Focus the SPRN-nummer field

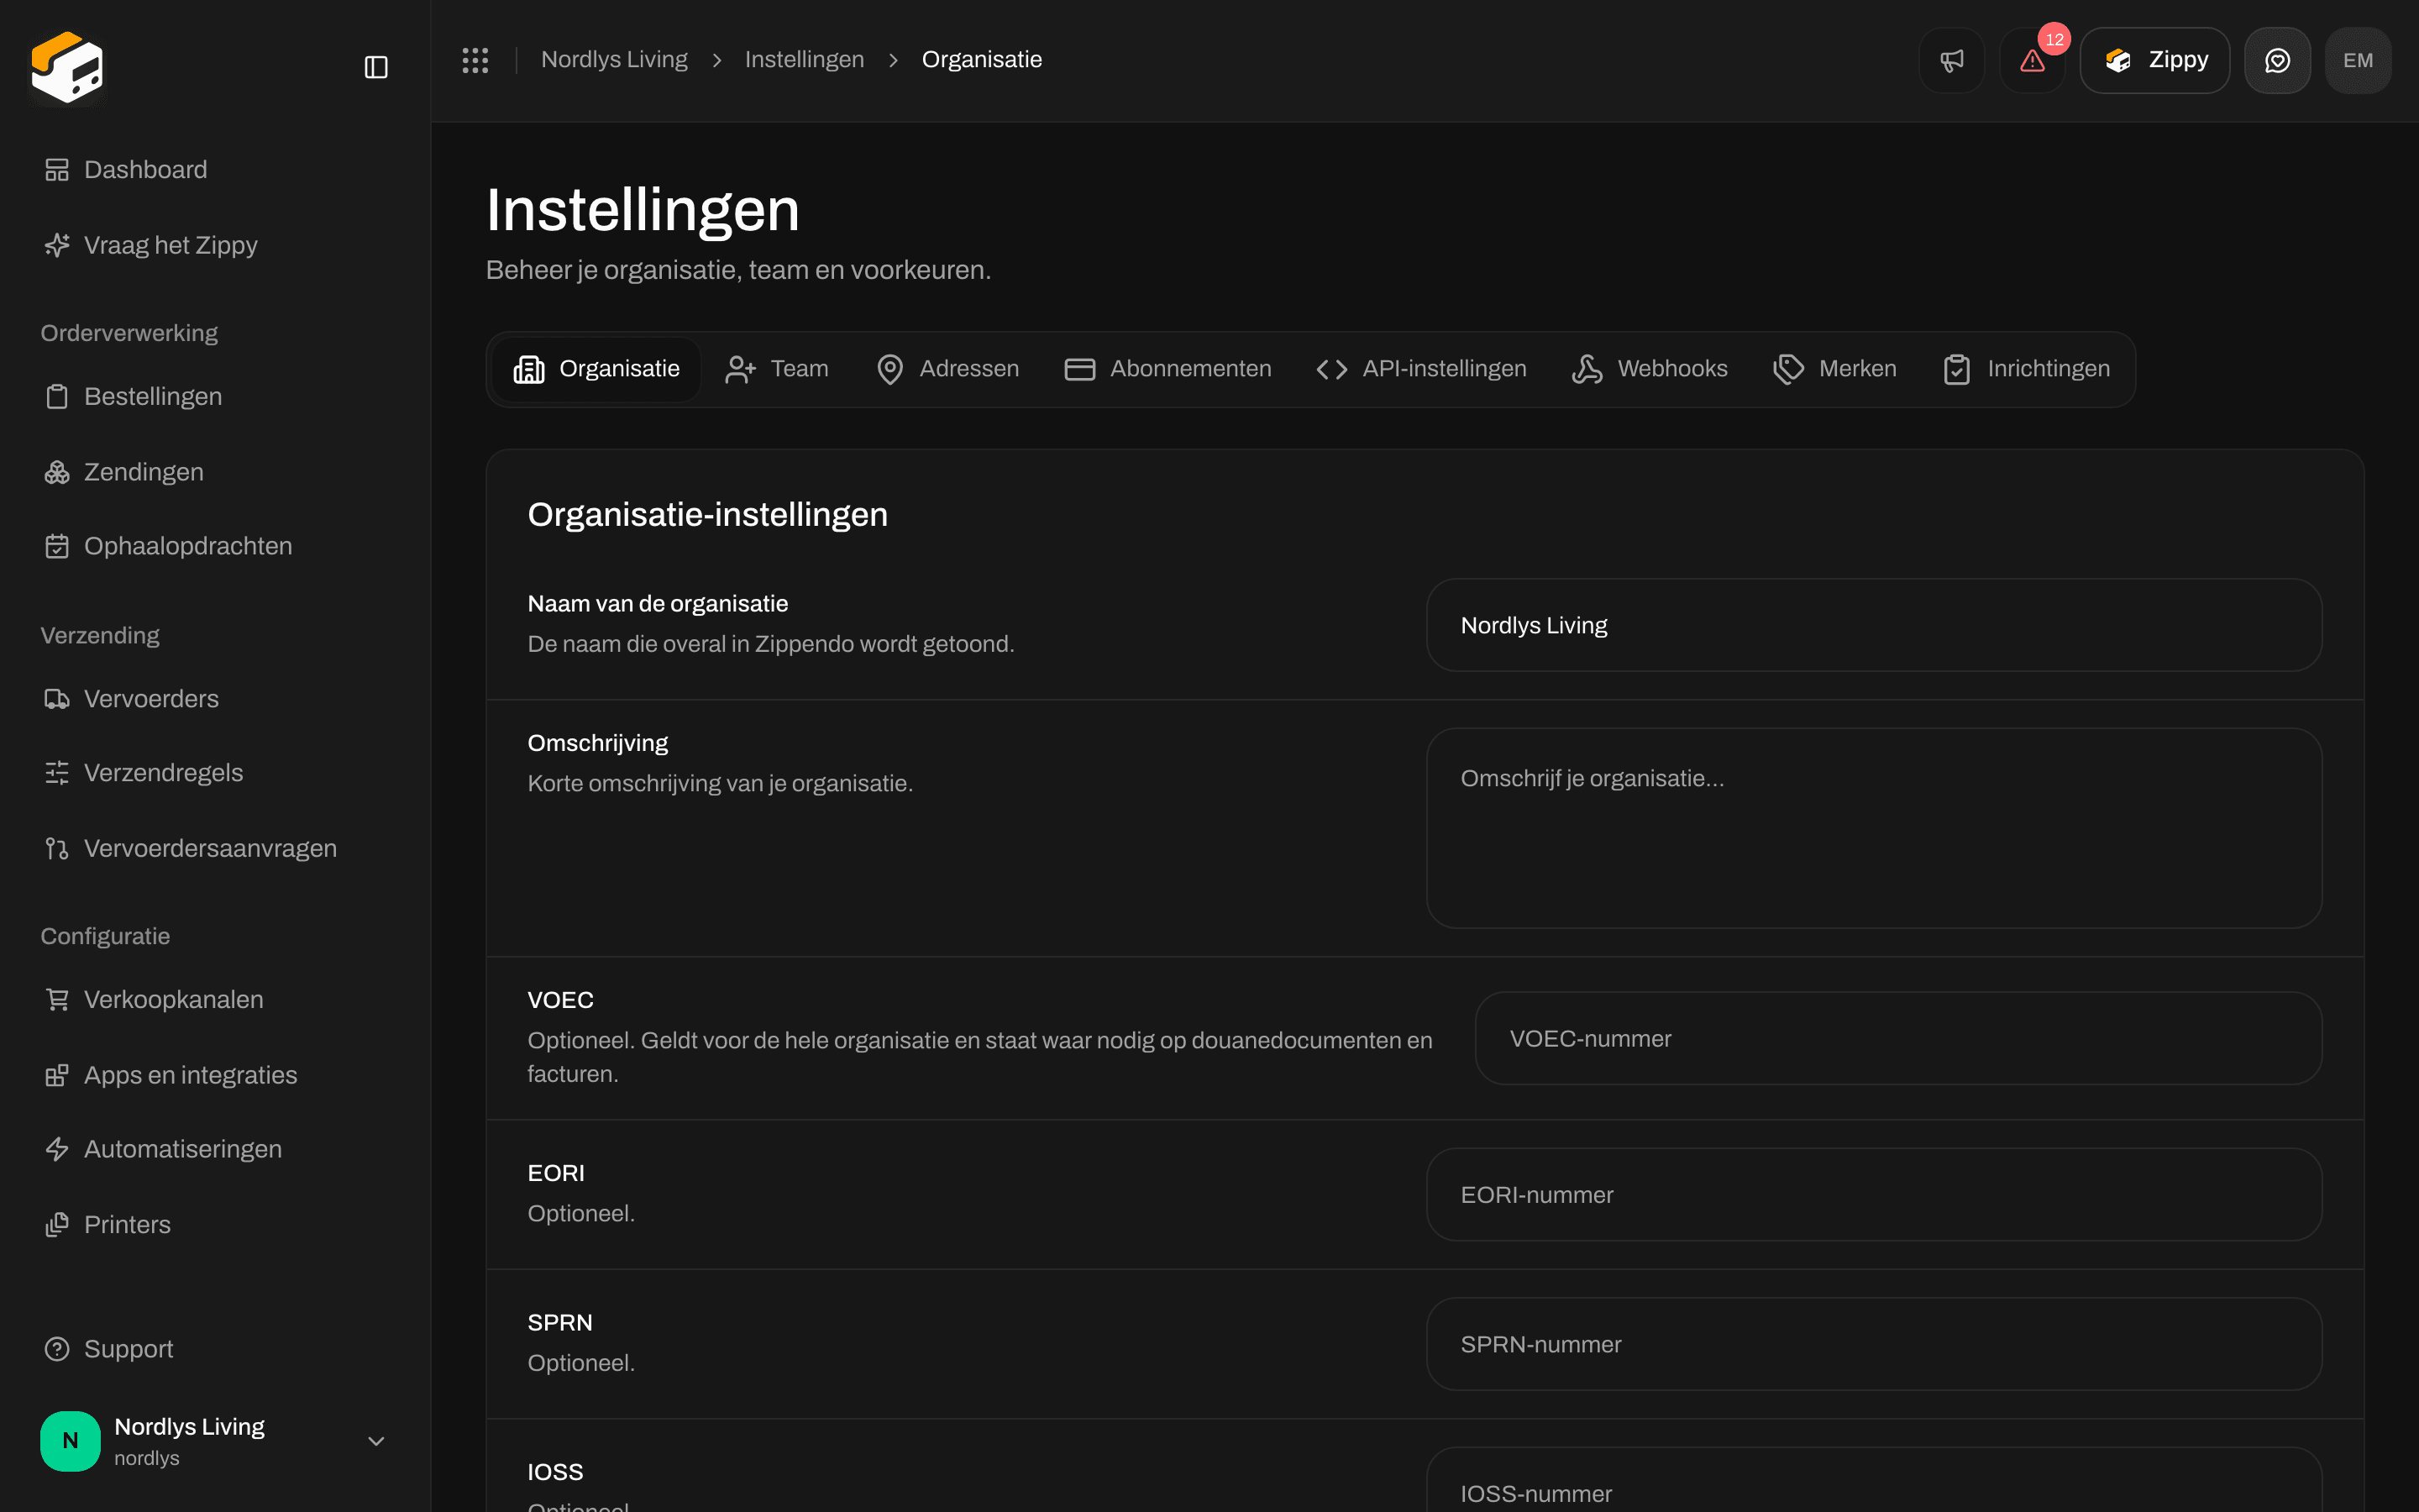[x=1873, y=1344]
